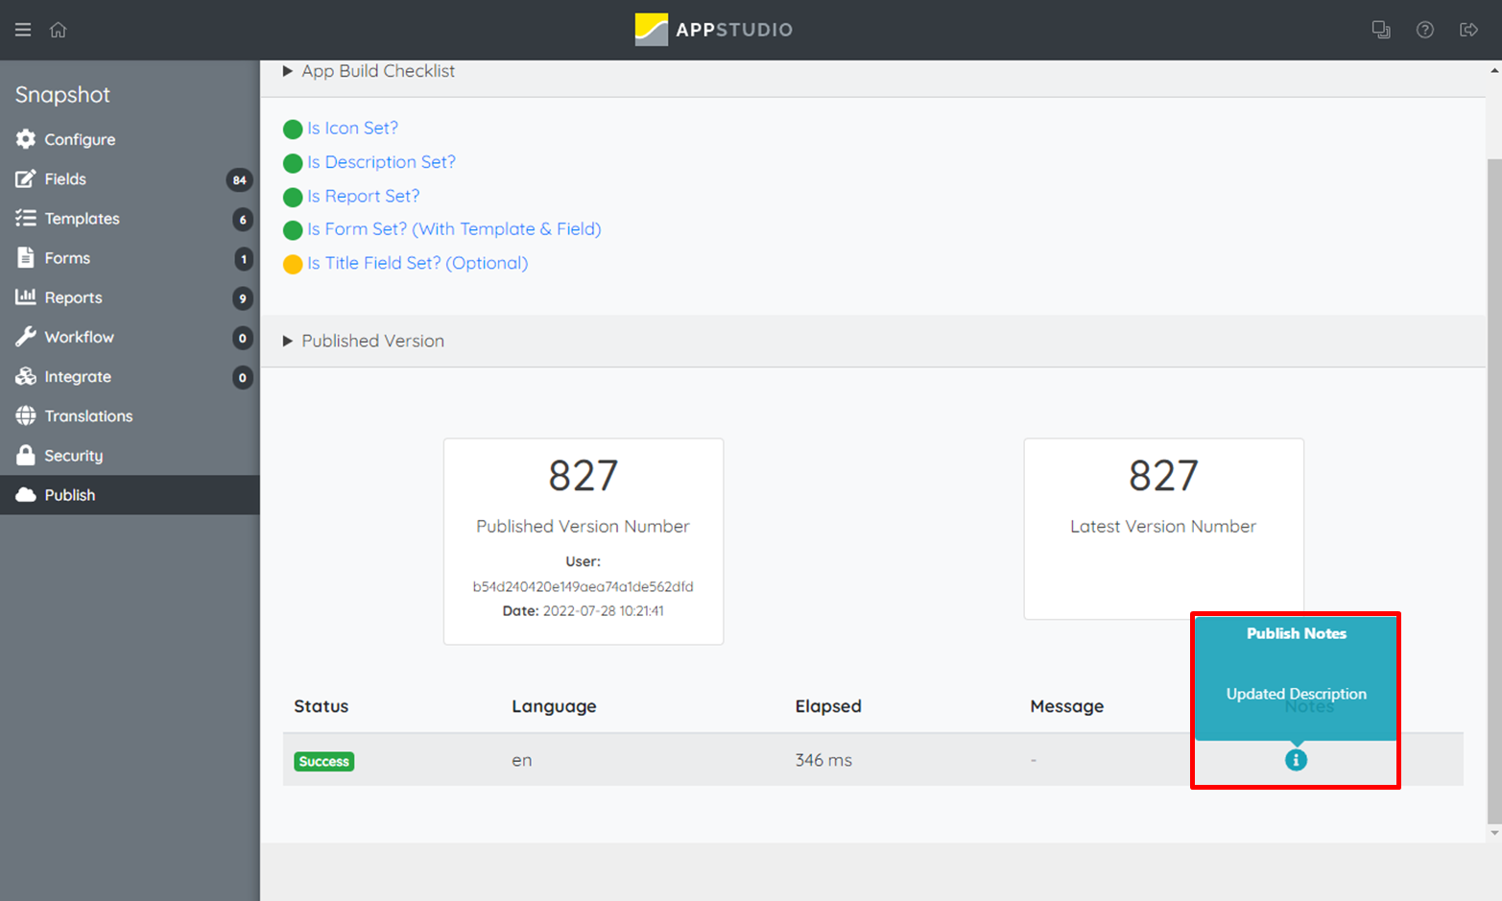Click the Published Version Number card
Screen dimensions: 1502x901
pyautogui.click(x=584, y=541)
